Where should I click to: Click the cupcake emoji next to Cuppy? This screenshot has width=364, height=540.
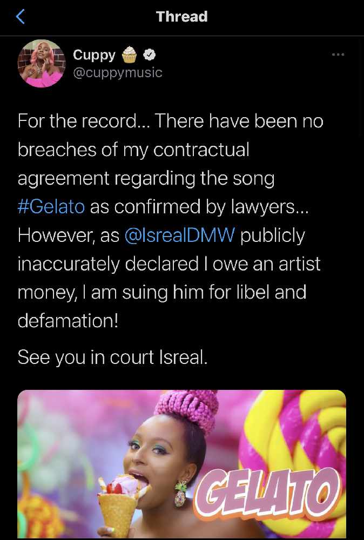pos(130,55)
